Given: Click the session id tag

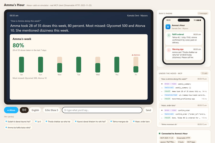Looking at the screenshot, I should (x=168, y=142).
